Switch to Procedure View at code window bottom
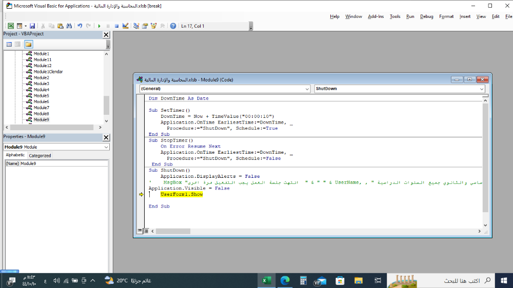 click(139, 231)
